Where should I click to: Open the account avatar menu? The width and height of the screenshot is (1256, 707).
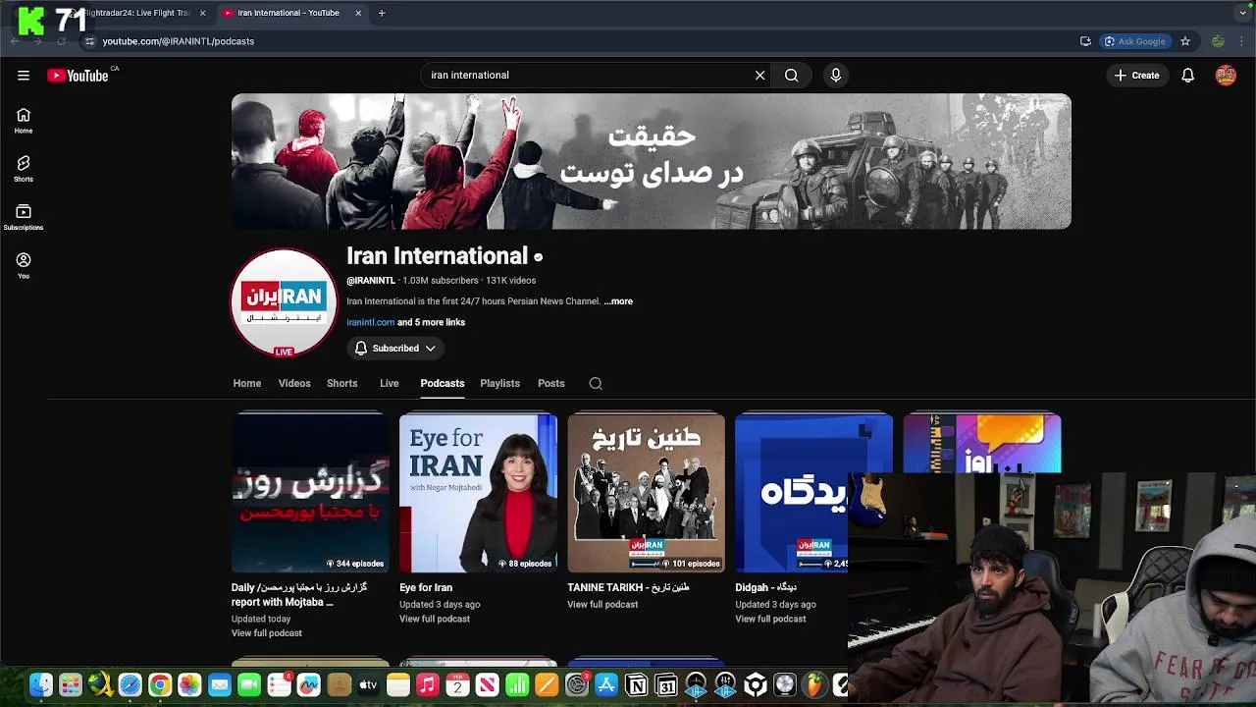click(x=1226, y=76)
